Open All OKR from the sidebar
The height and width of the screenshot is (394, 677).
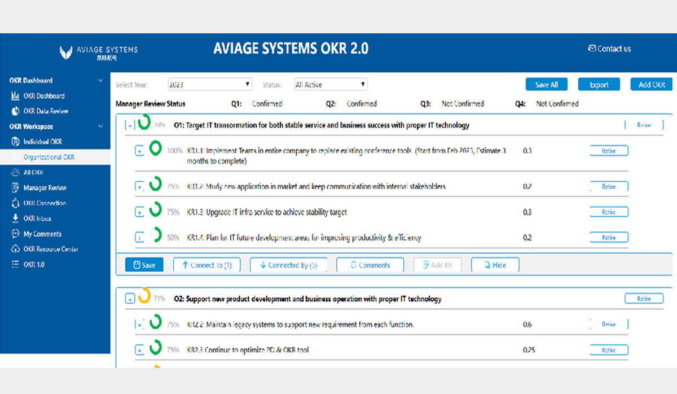33,173
